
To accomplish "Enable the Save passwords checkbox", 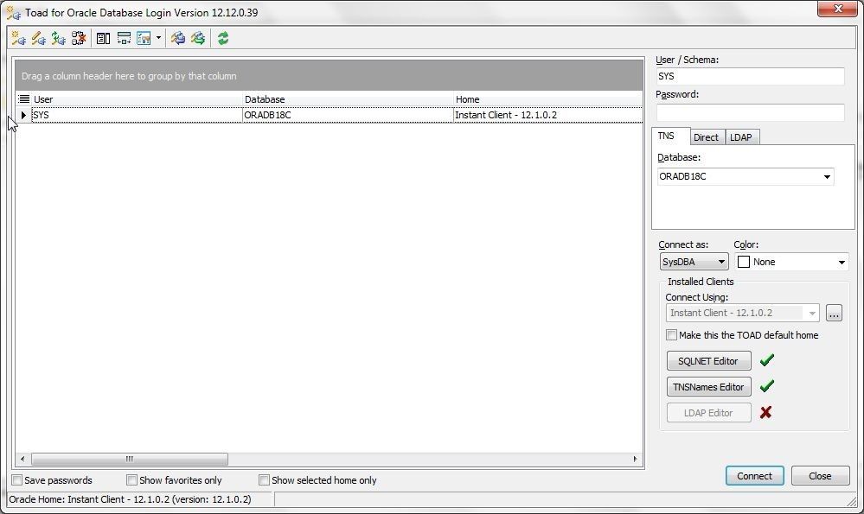I will tap(17, 480).
